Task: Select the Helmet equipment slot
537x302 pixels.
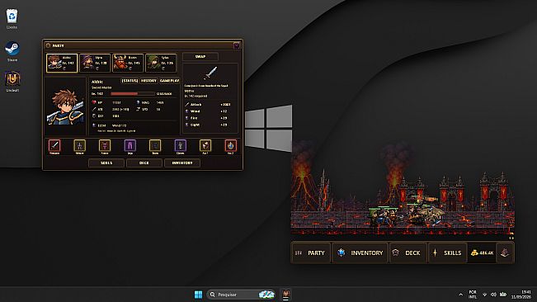Action: click(79, 145)
